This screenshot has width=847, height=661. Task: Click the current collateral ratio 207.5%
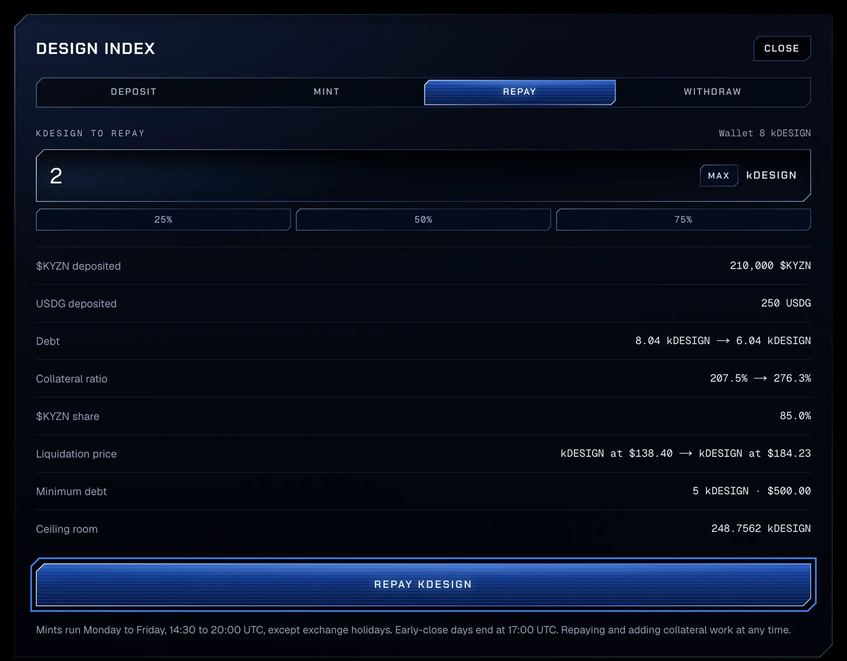coord(729,378)
